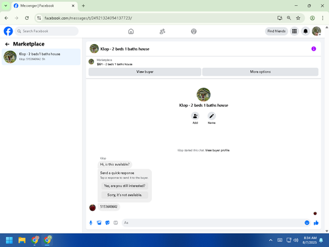
Task: Choose a sticker icon in composer
Action: pyautogui.click(x=107, y=223)
